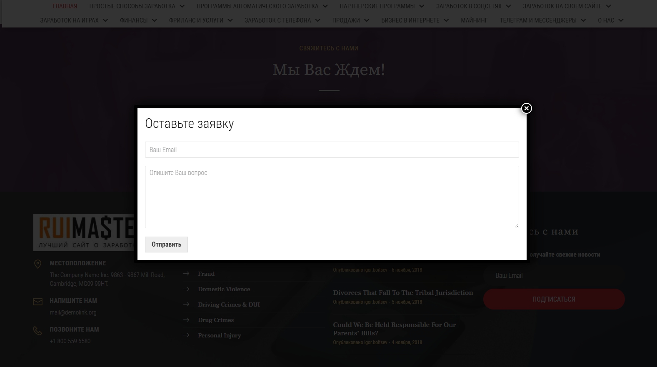The width and height of the screenshot is (657, 367).
Task: Click the location pin icon
Action: pyautogui.click(x=37, y=264)
